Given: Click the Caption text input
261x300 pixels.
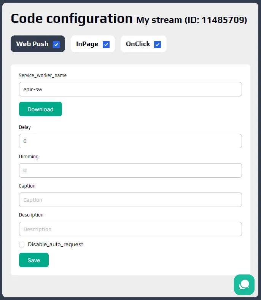Looking at the screenshot, I should point(130,200).
